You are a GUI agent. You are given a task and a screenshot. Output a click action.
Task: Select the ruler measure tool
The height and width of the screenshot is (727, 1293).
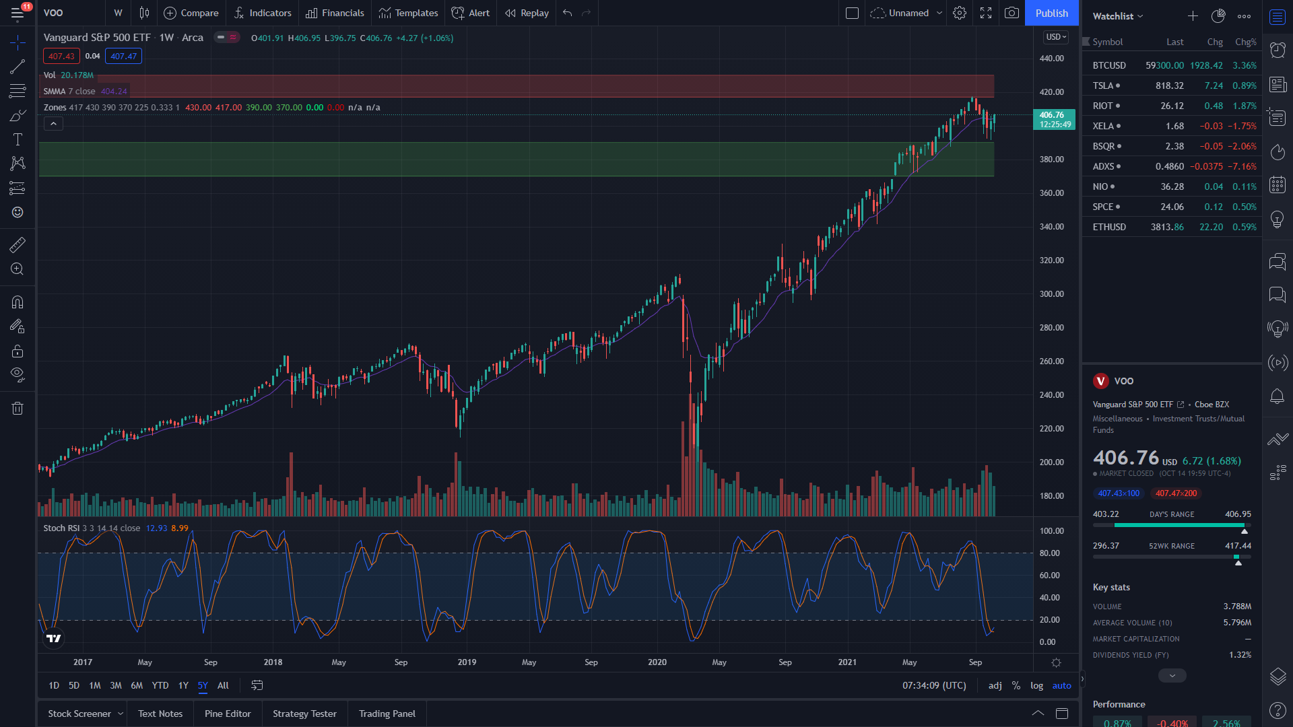(x=18, y=244)
